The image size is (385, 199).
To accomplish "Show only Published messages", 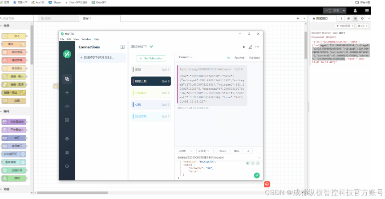I will [255, 58].
